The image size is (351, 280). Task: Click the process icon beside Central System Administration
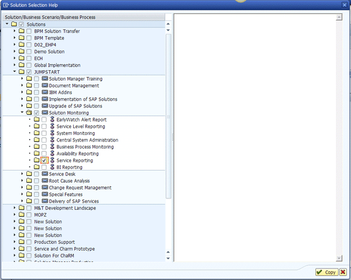52,140
